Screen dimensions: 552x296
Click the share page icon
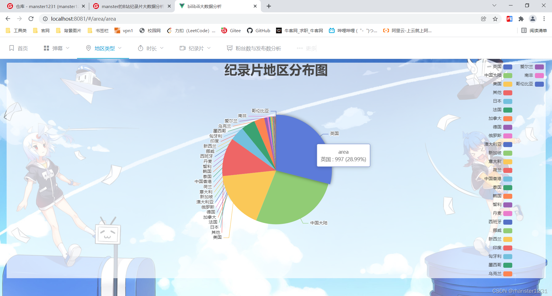pyautogui.click(x=484, y=19)
